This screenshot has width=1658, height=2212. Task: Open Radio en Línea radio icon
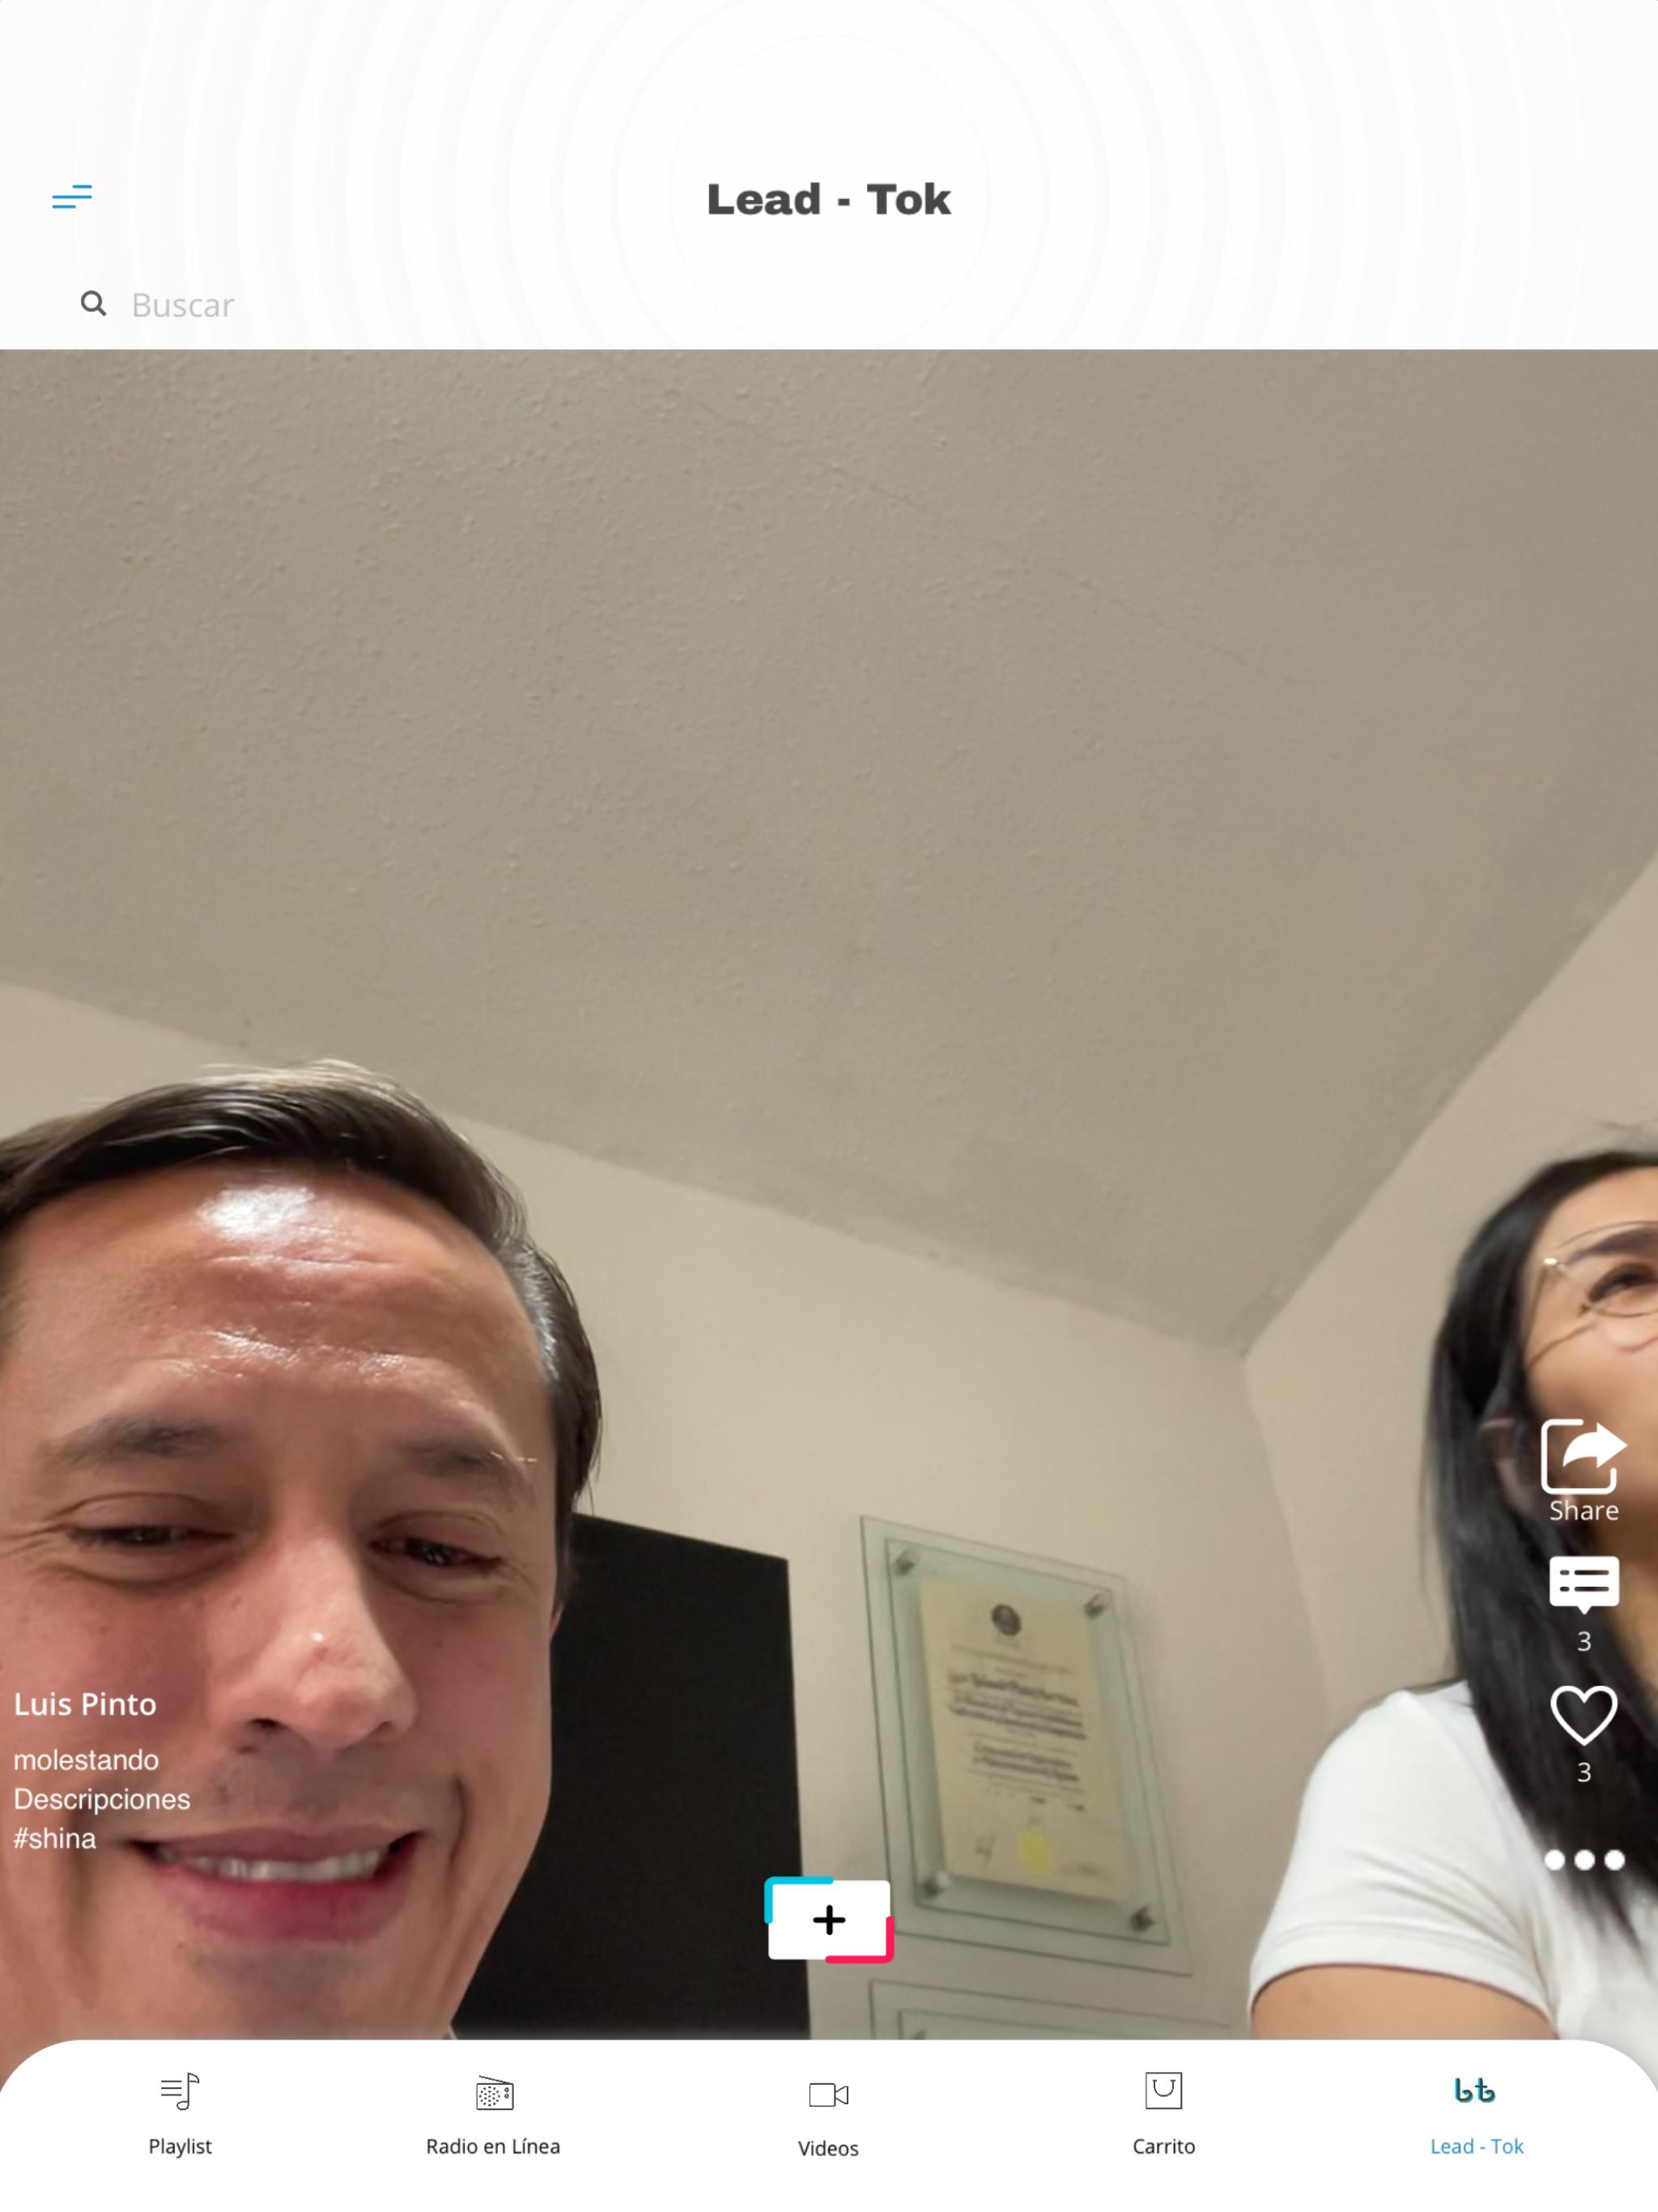tap(494, 2092)
